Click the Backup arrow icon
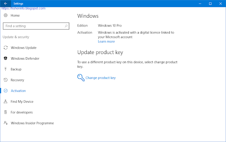This screenshot has height=142, width=226. point(6,69)
